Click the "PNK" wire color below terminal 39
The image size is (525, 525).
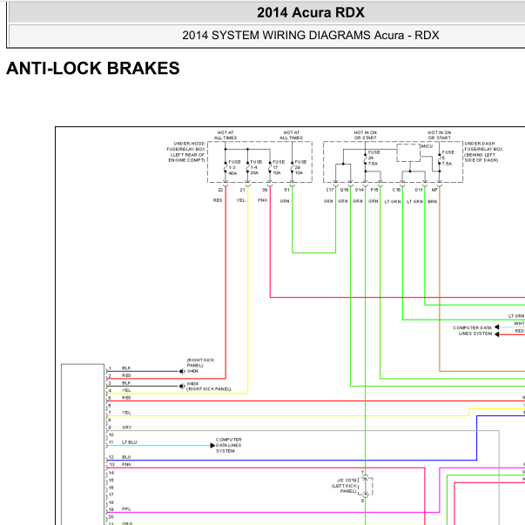[263, 200]
